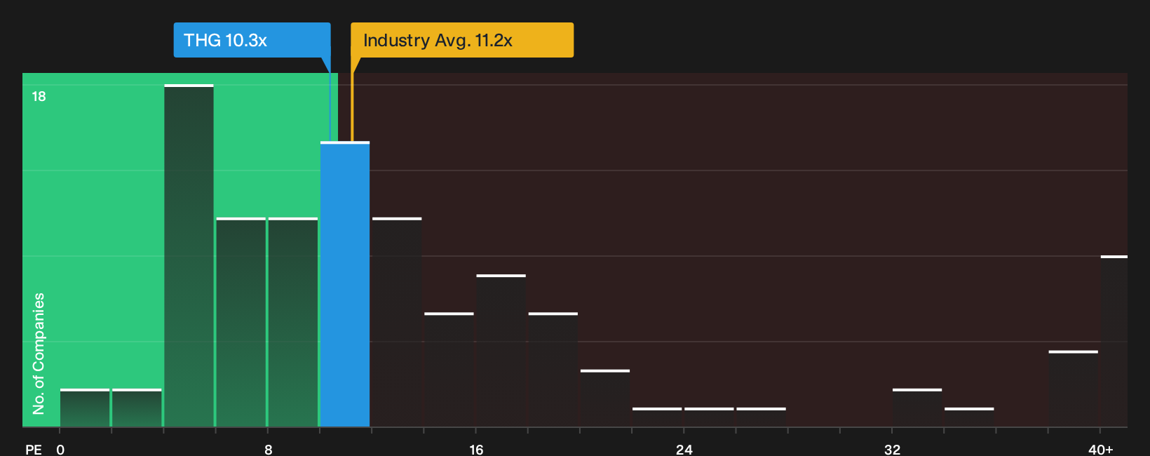Screen dimensions: 1150x456
Task: Click the dark bar right of the THG bar
Action: point(397,322)
